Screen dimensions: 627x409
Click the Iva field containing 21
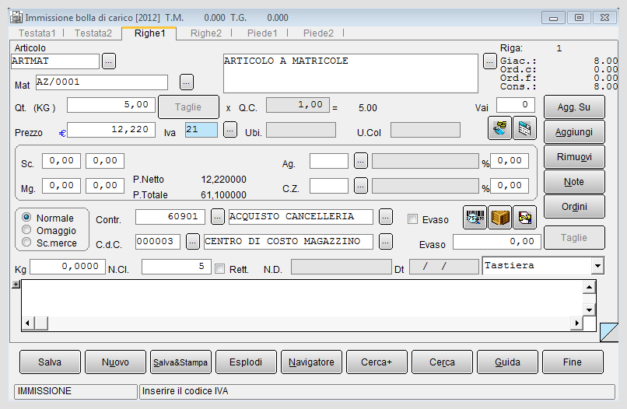click(x=201, y=130)
